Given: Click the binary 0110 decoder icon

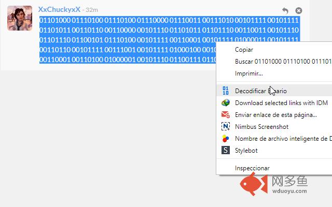Looking at the screenshot, I should tap(226, 91).
